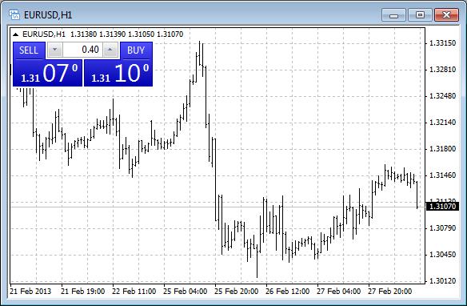
Task: Click the 1.32480 price scale label
Action: click(x=442, y=96)
